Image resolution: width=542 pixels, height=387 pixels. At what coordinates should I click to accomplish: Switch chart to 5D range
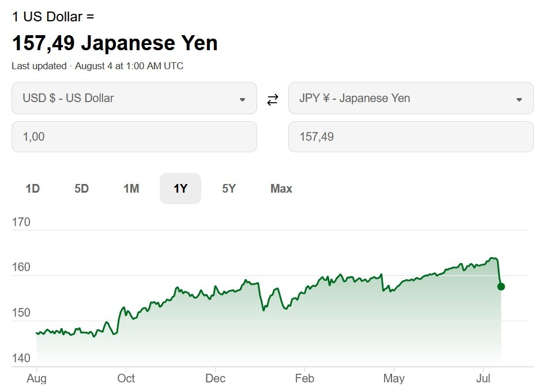point(81,189)
